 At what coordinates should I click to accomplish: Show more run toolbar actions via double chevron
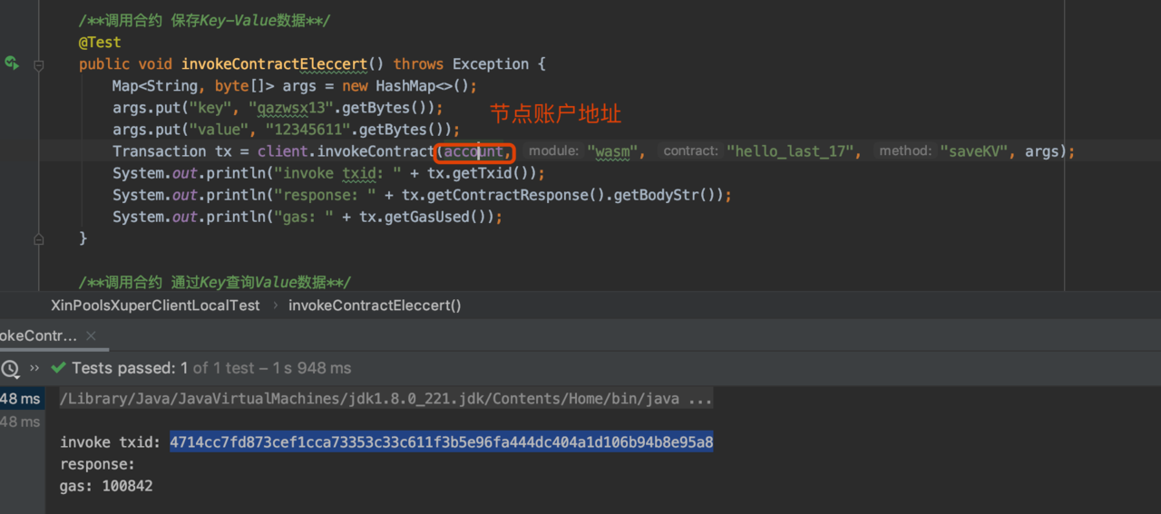click(x=34, y=368)
